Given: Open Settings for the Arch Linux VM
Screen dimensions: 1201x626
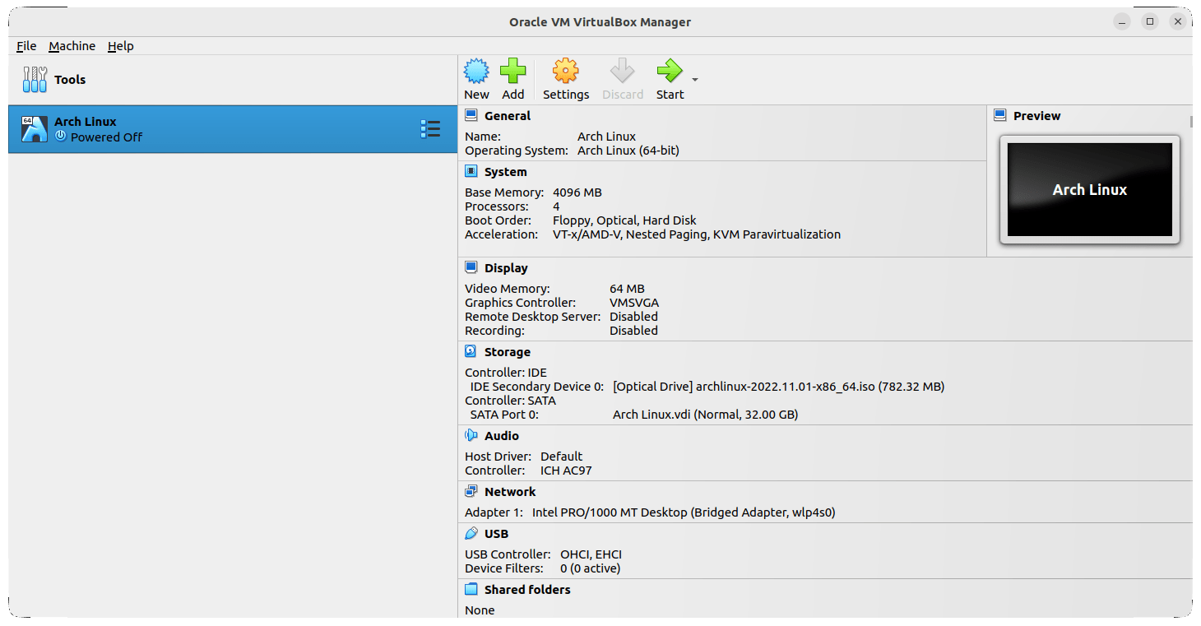Looking at the screenshot, I should [565, 78].
